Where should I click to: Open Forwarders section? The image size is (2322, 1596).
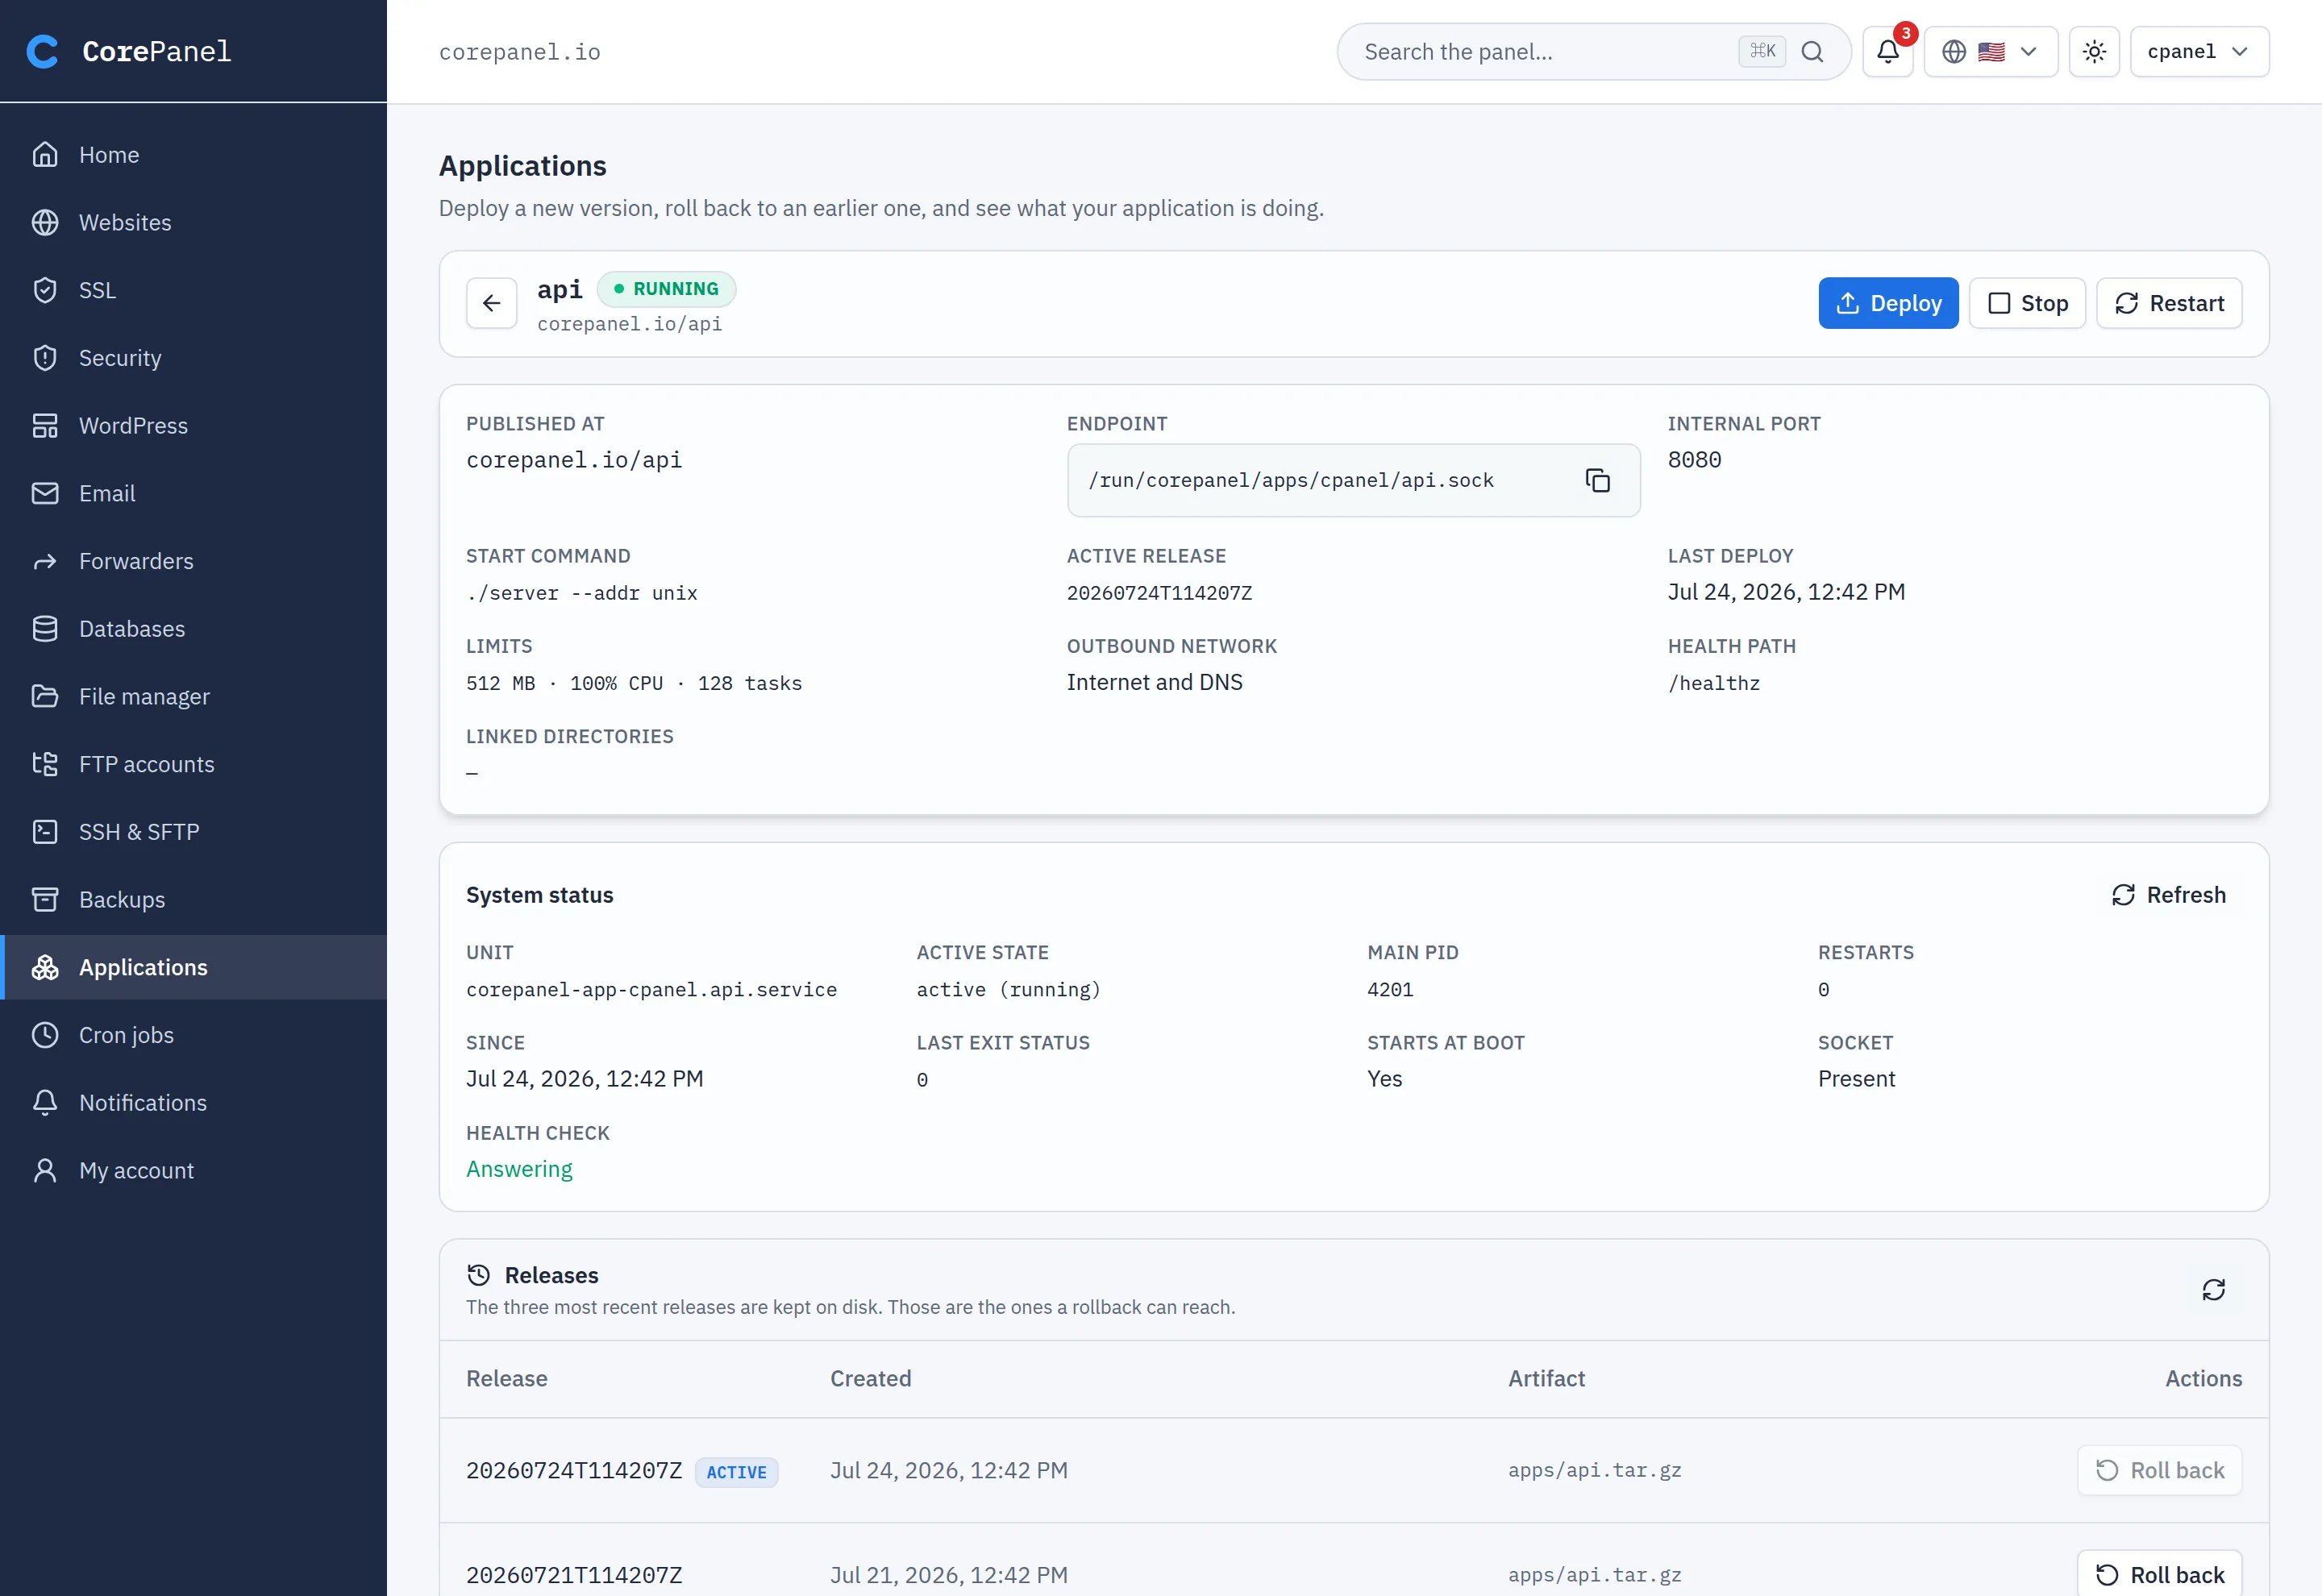[x=193, y=561]
